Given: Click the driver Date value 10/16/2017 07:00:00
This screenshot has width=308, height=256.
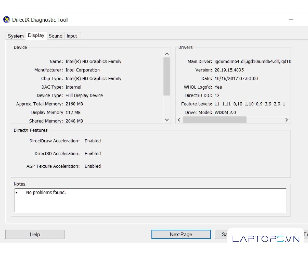Looking at the screenshot, I should (x=236, y=79).
